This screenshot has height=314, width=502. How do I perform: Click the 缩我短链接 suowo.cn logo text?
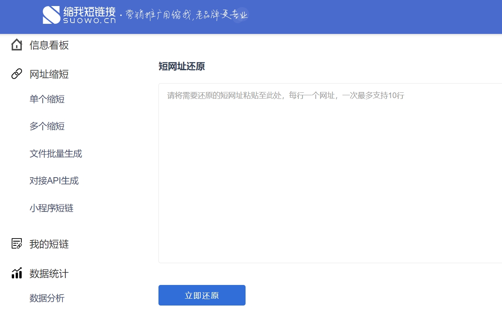(89, 15)
